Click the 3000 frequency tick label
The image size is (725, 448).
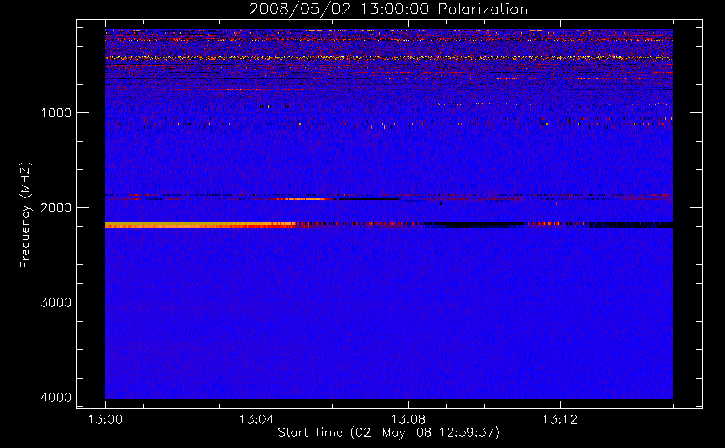(56, 302)
